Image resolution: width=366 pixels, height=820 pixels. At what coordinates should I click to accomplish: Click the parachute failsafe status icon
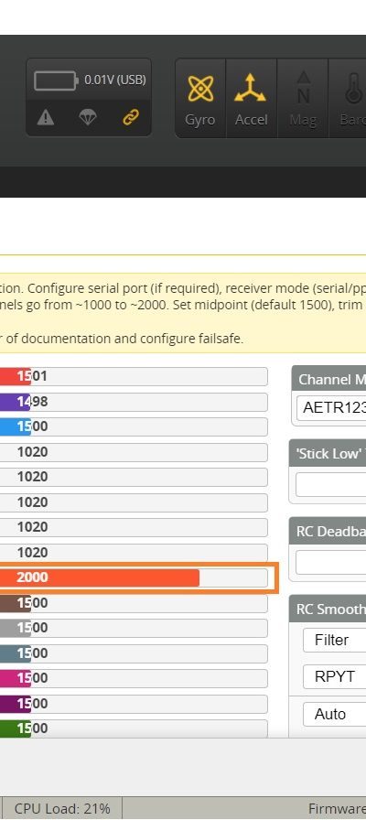click(x=88, y=118)
